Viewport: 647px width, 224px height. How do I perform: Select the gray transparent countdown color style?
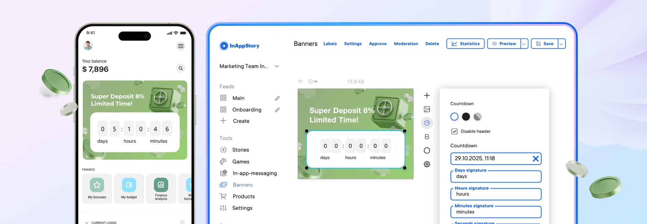click(477, 117)
